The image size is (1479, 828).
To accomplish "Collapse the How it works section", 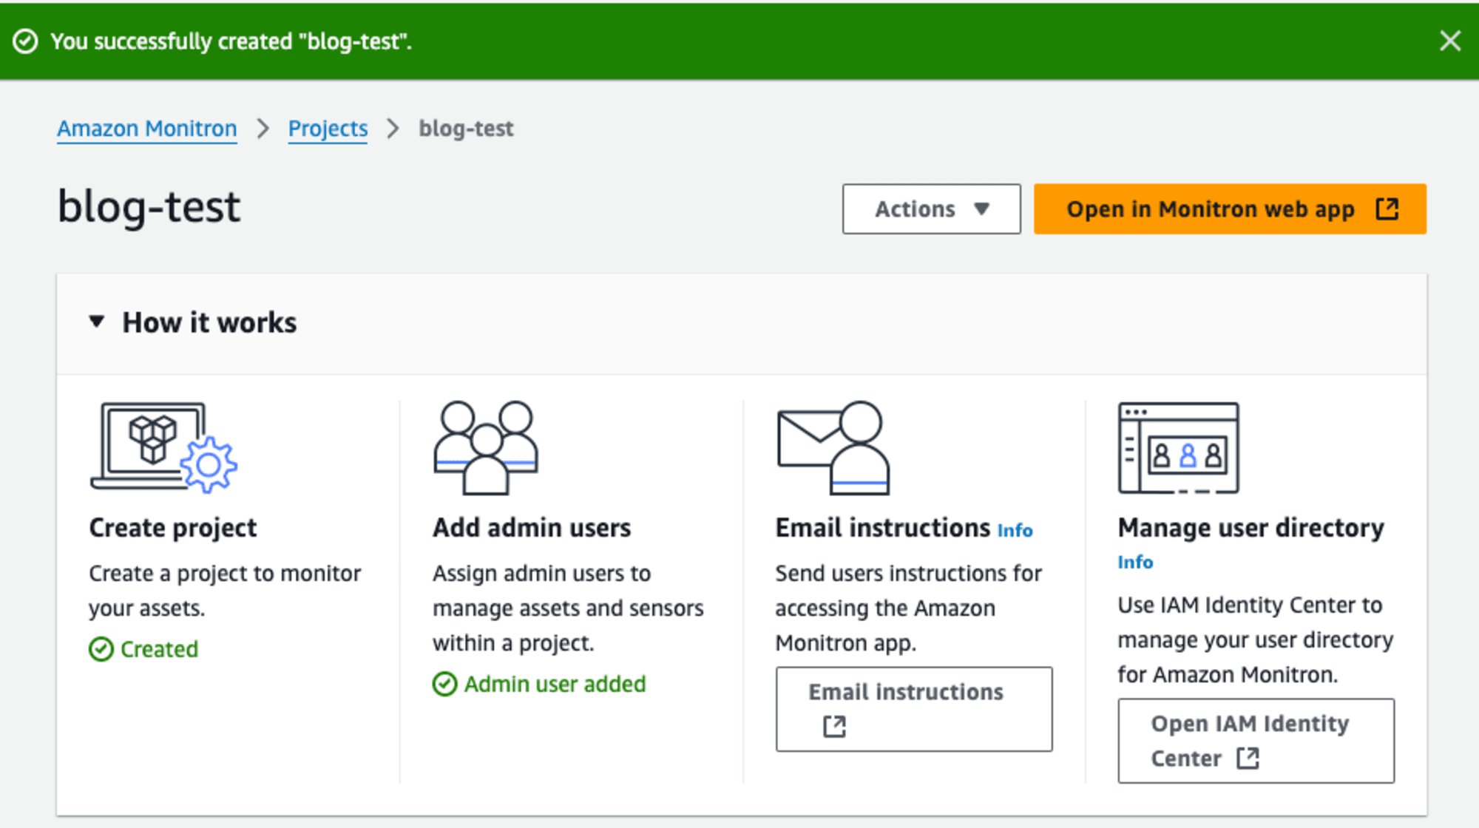I will [97, 322].
